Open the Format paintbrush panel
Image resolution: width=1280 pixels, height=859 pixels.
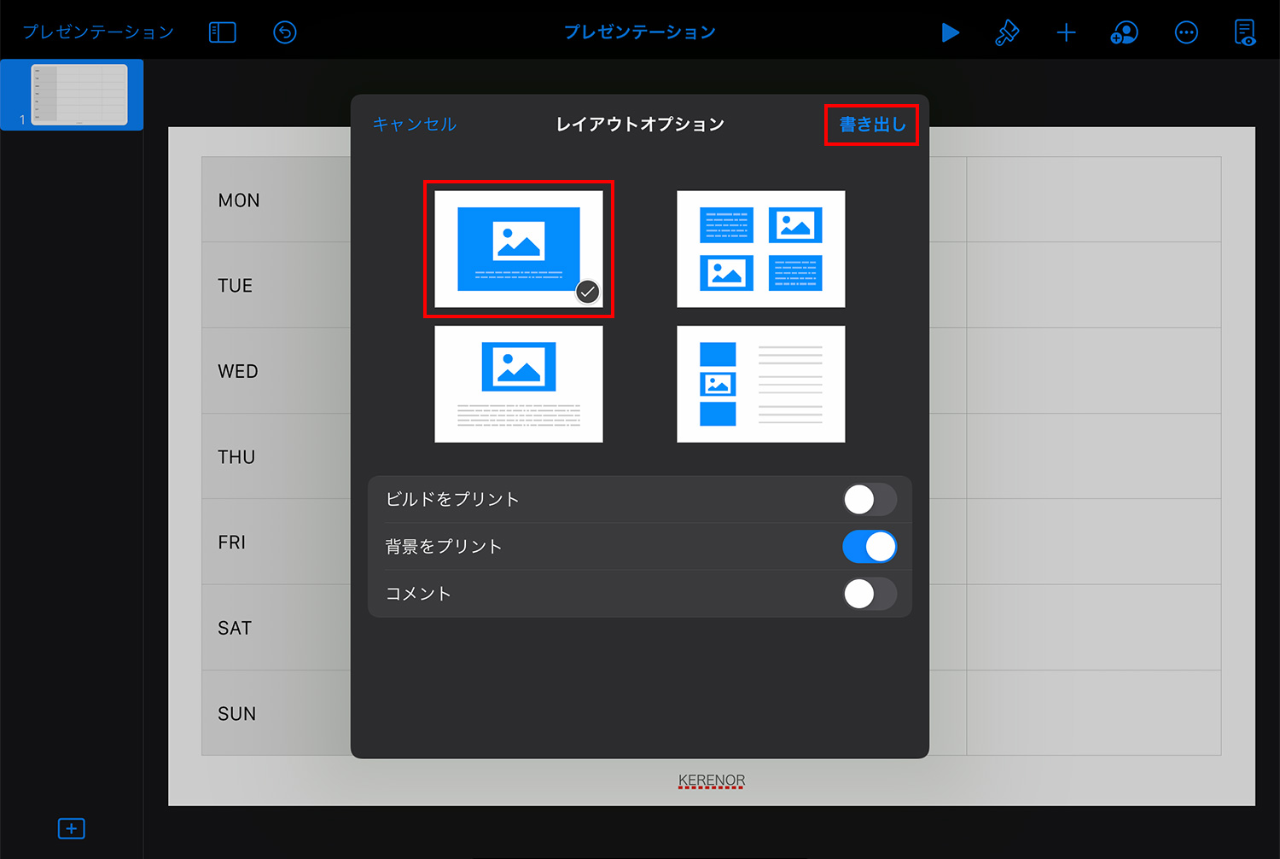[x=1007, y=32]
